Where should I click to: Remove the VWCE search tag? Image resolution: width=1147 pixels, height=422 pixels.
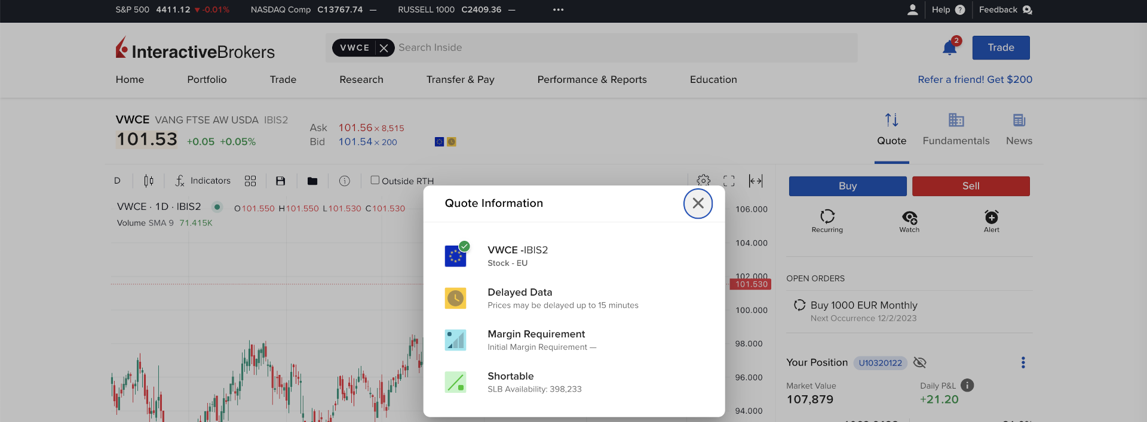384,48
